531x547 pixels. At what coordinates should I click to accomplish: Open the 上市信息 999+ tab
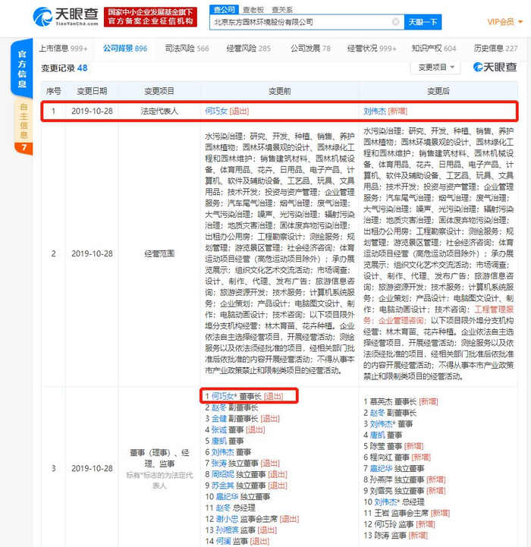(63, 48)
